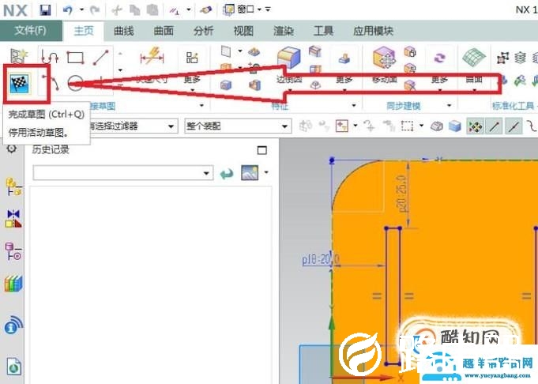Screen dimensions: 538x384
Task: Click the green return arrow in history panel
Action: tap(227, 174)
